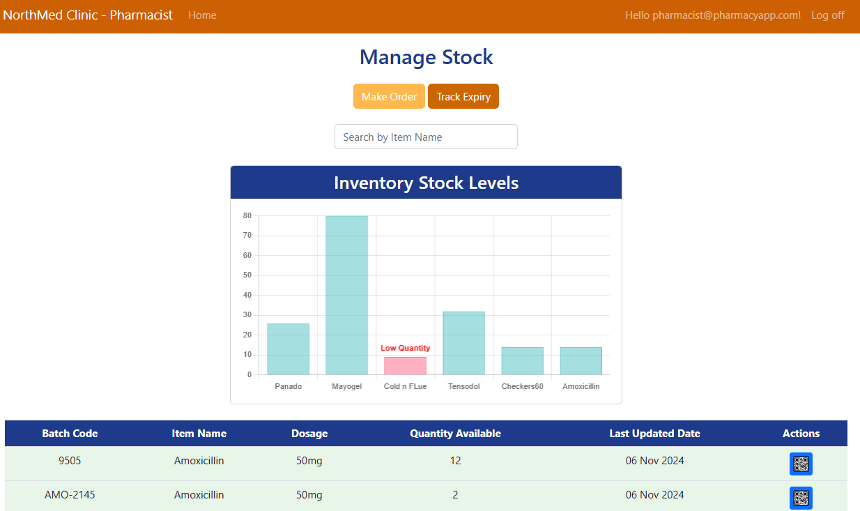This screenshot has width=860, height=511.
Task: Click the Low Quantity label in the chart
Action: coord(405,348)
